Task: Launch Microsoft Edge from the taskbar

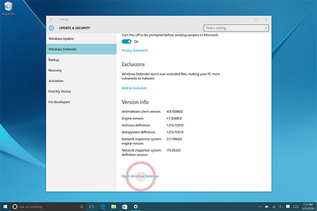Action: (x=102, y=207)
